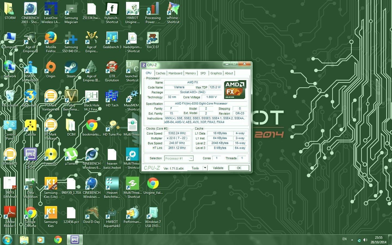Screen dimensions: 392x245
Task: Click the EN language indicator
Action: [344, 239]
